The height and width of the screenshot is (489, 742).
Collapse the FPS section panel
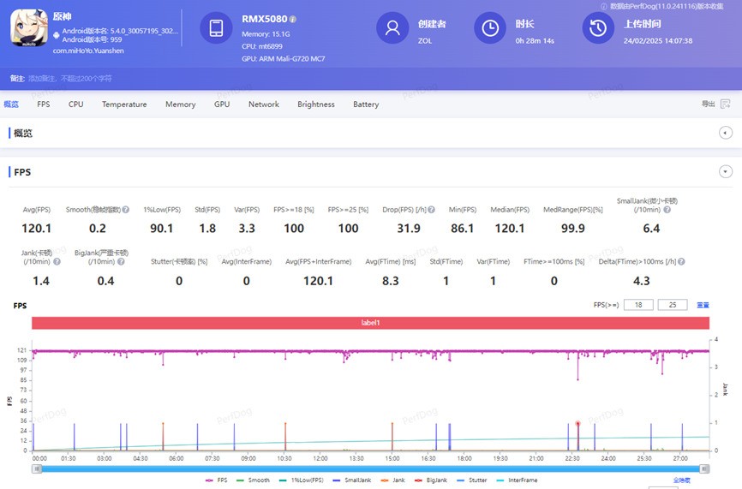coord(726,172)
